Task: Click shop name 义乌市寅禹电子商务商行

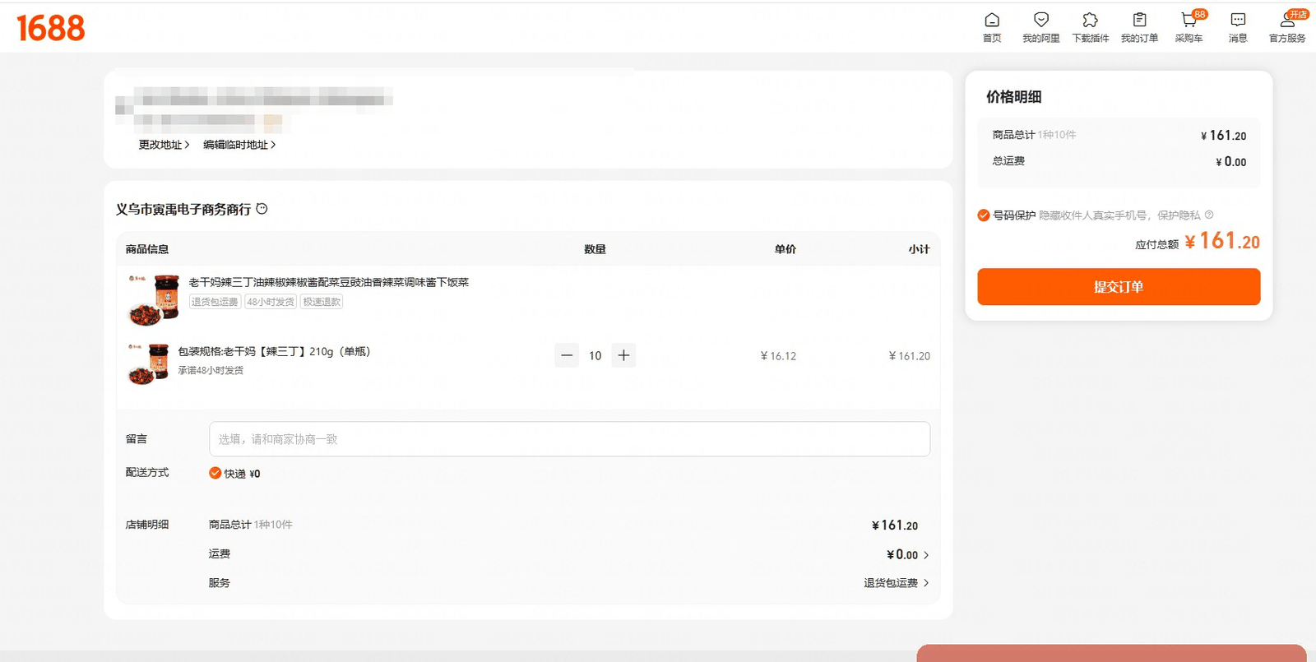Action: [x=183, y=210]
